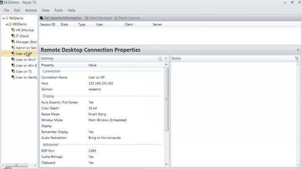
Task: Collapse the top RESDemo document node
Action: coord(3,18)
